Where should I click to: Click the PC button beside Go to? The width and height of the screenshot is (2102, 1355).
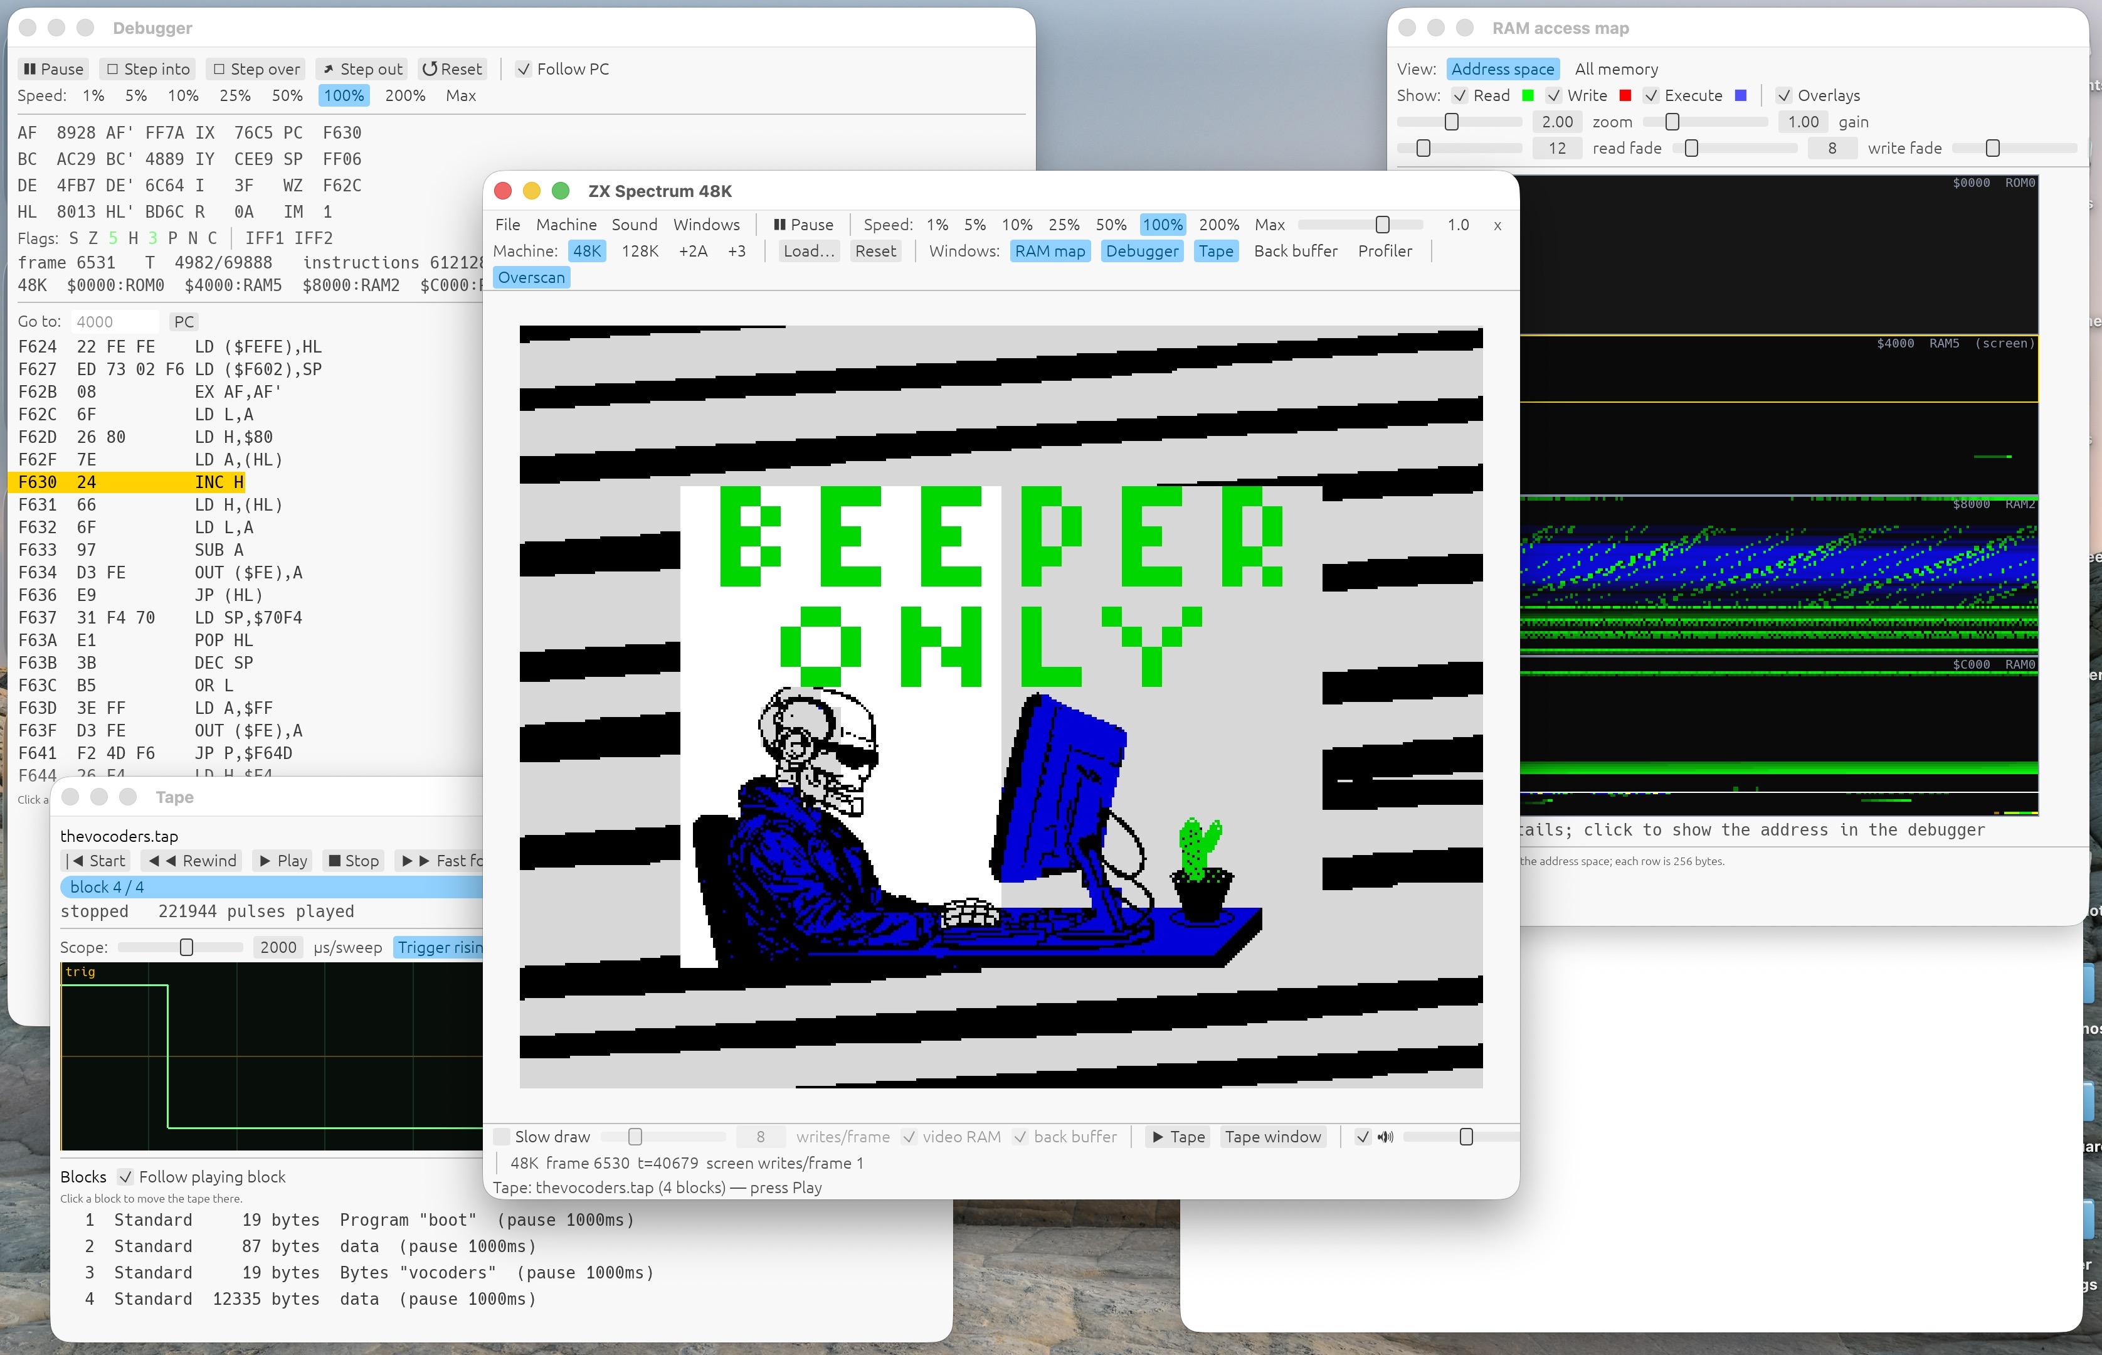pos(184,322)
